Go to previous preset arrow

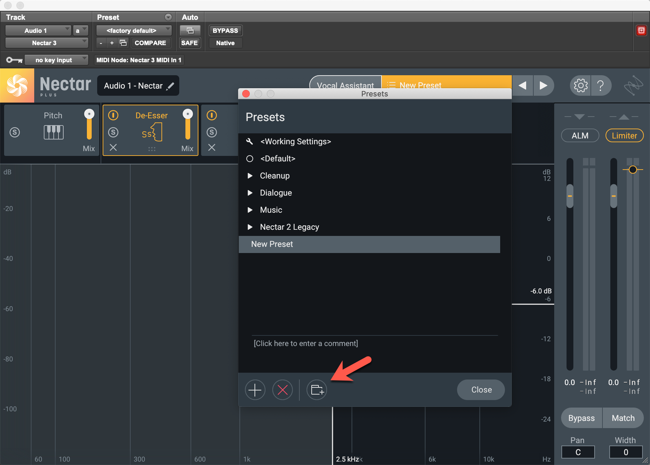pos(522,85)
